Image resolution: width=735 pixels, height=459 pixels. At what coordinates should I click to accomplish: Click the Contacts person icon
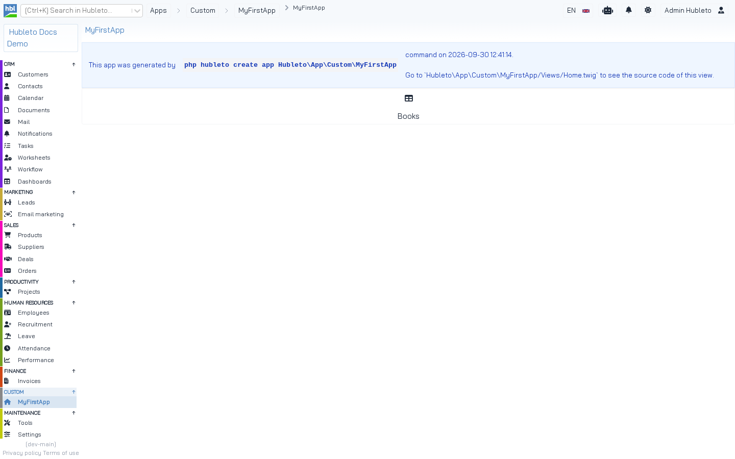point(7,86)
